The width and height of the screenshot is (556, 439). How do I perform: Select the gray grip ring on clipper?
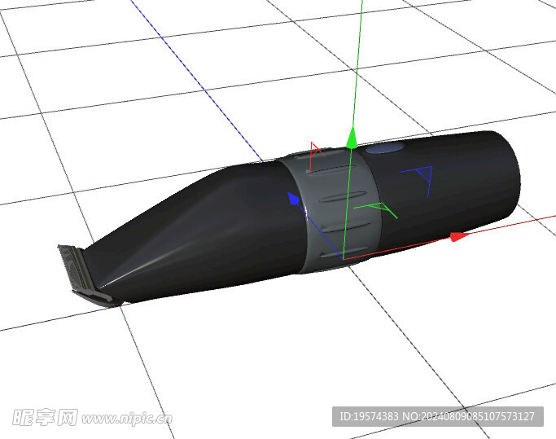(328, 209)
